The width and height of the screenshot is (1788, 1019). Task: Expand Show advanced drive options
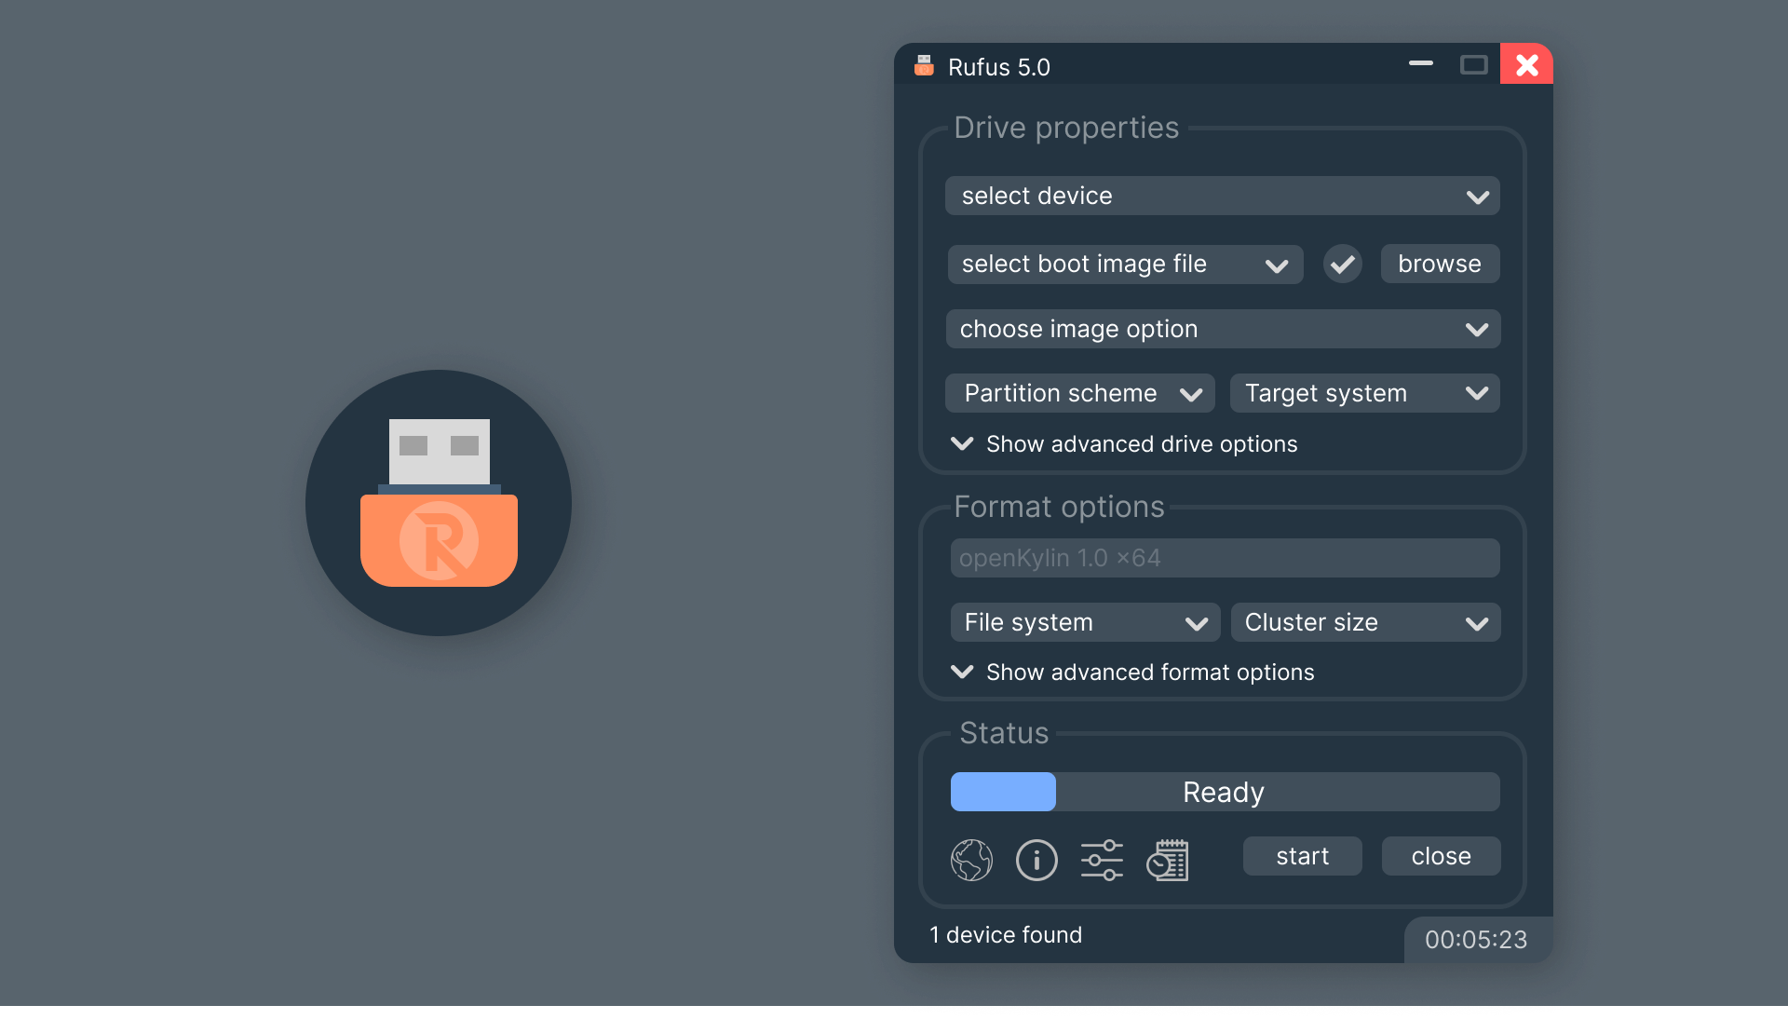1124,444
